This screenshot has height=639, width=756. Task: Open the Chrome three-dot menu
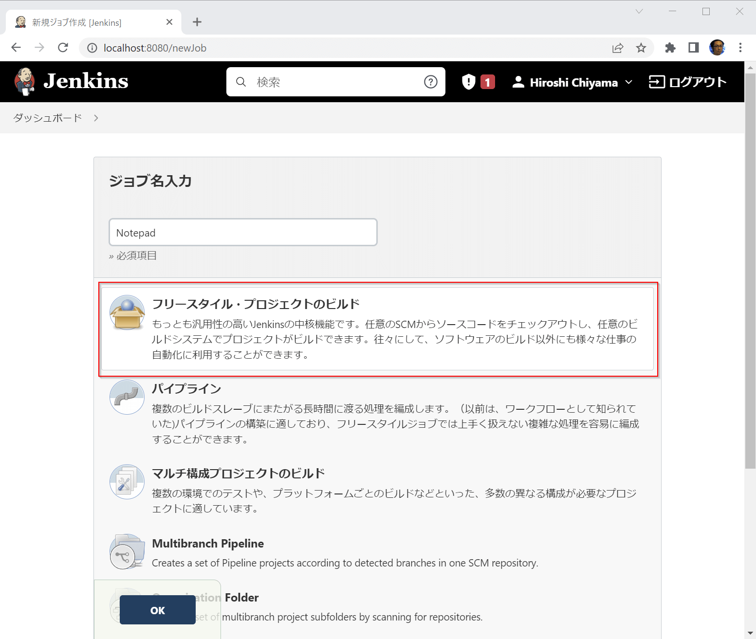(x=740, y=48)
